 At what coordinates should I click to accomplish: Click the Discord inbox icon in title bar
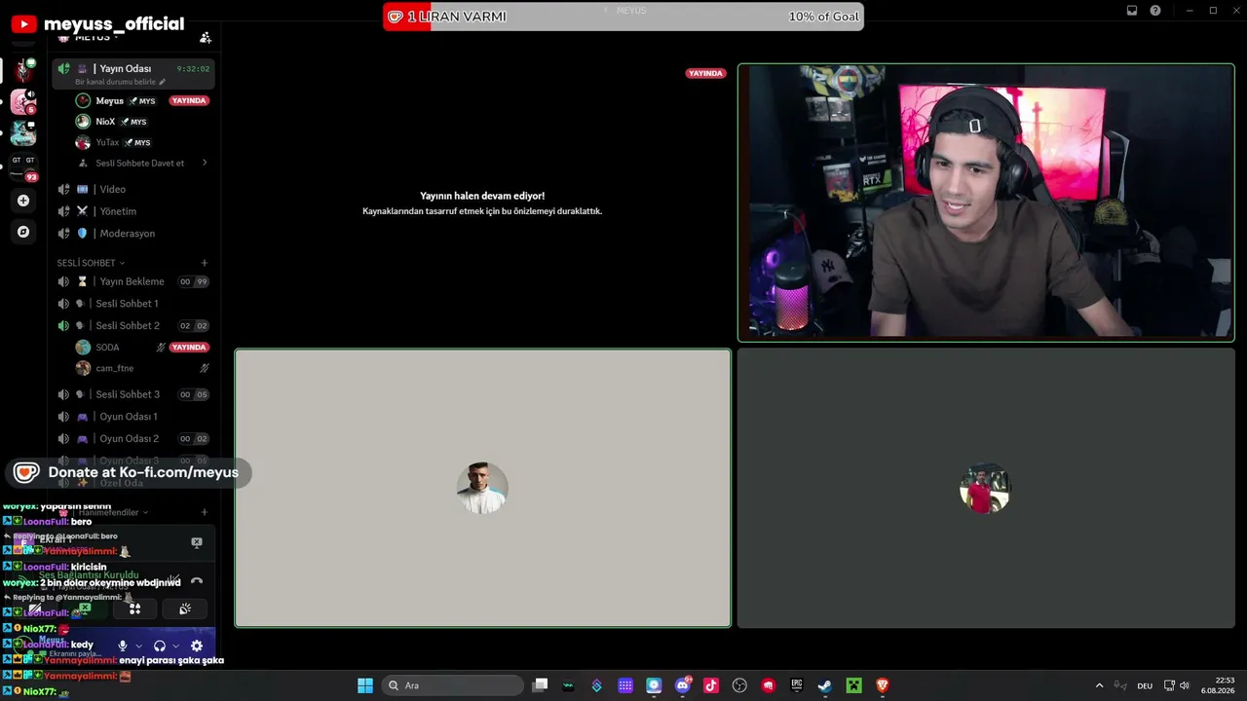pyautogui.click(x=1132, y=11)
